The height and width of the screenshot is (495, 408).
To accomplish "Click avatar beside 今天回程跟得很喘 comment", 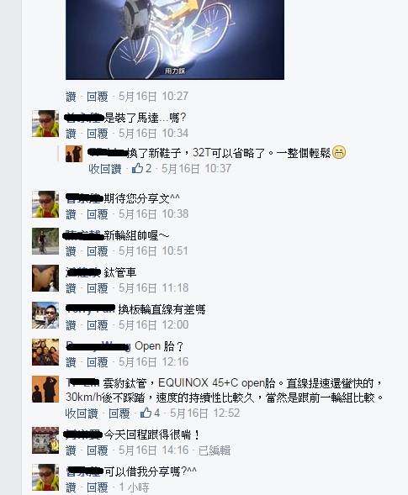I will point(45,440).
